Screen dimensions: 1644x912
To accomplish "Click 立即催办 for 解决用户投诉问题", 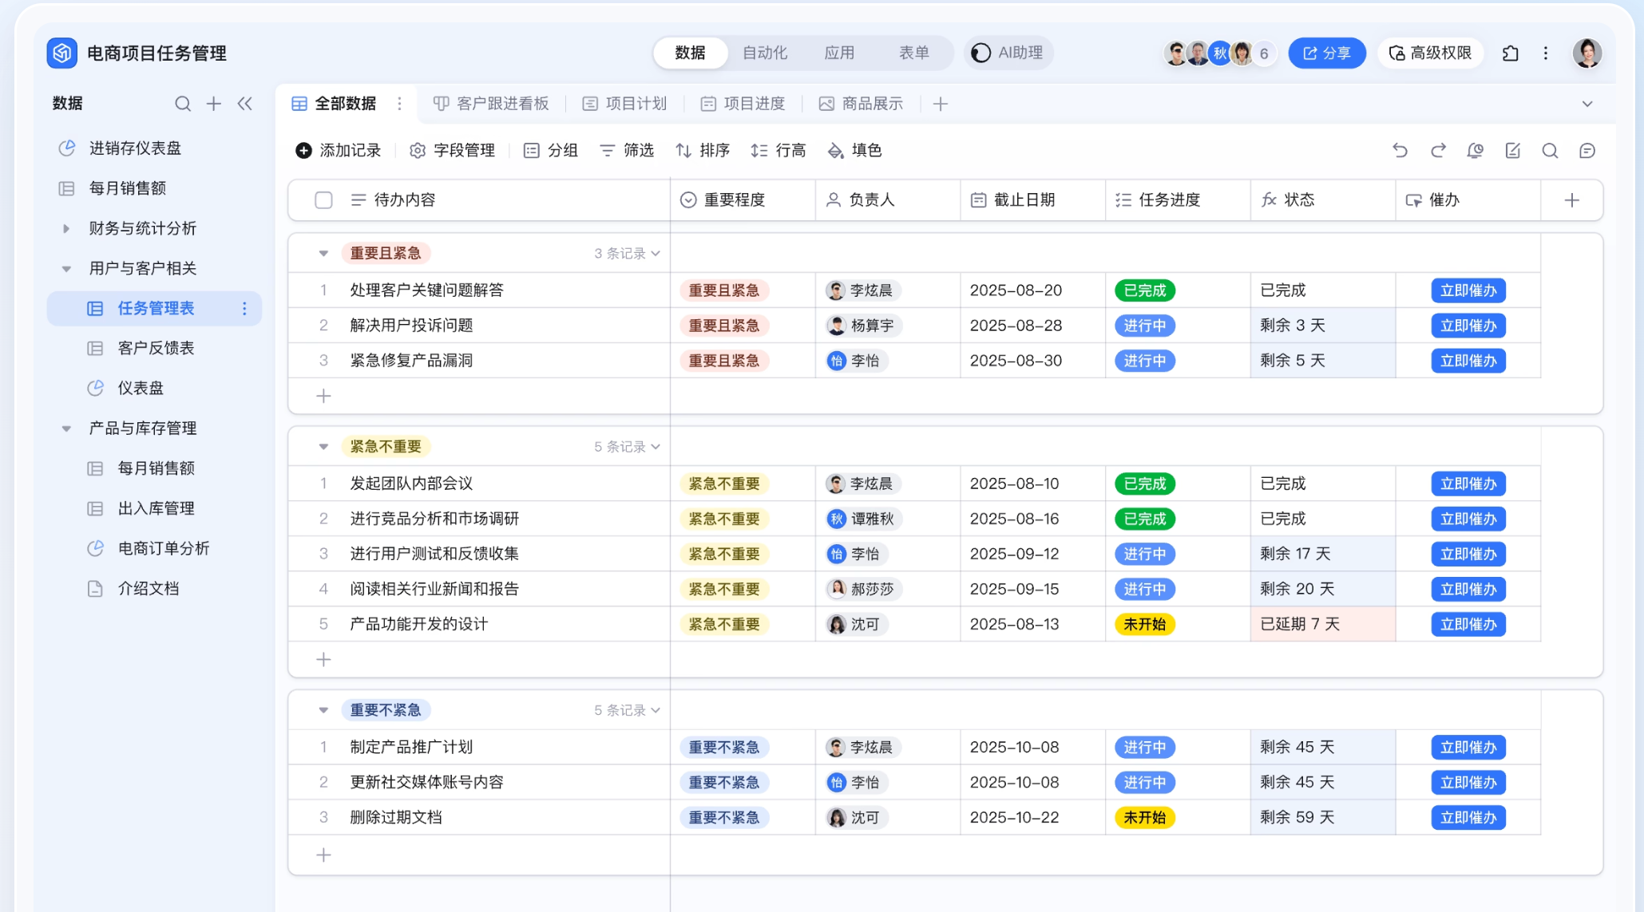I will pos(1468,326).
